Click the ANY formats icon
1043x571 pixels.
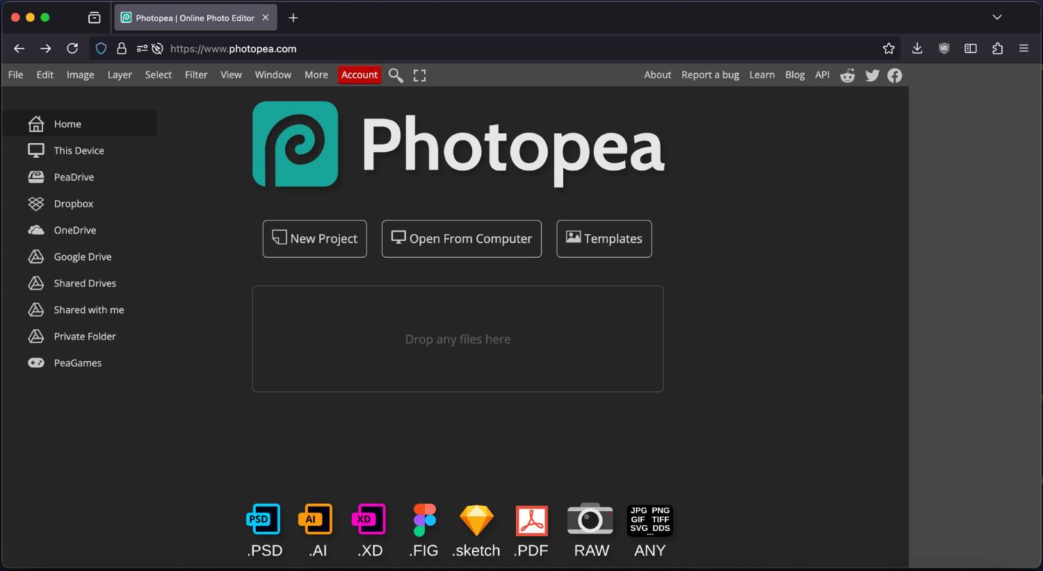[650, 520]
